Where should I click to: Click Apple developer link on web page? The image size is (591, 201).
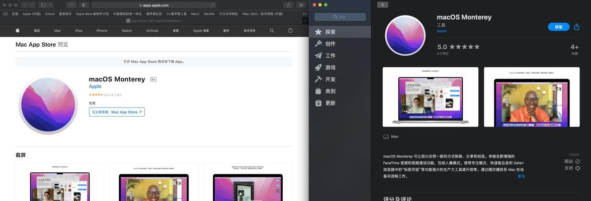(95, 86)
